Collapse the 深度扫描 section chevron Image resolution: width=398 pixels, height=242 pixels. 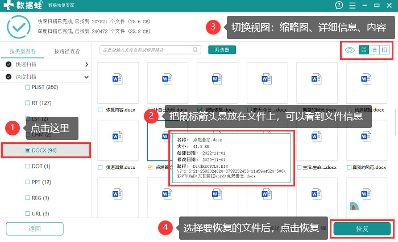(x=86, y=77)
